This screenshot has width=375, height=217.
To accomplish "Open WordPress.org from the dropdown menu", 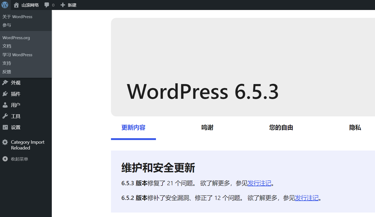I will (x=16, y=38).
